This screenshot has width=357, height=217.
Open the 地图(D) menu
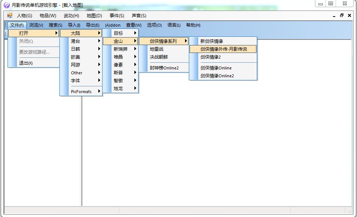click(94, 15)
